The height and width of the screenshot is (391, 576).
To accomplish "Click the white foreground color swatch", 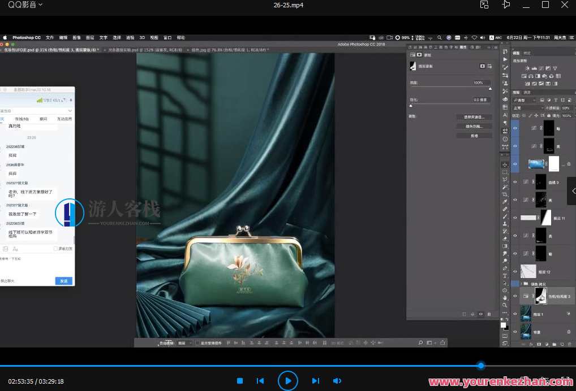I will pos(502,325).
